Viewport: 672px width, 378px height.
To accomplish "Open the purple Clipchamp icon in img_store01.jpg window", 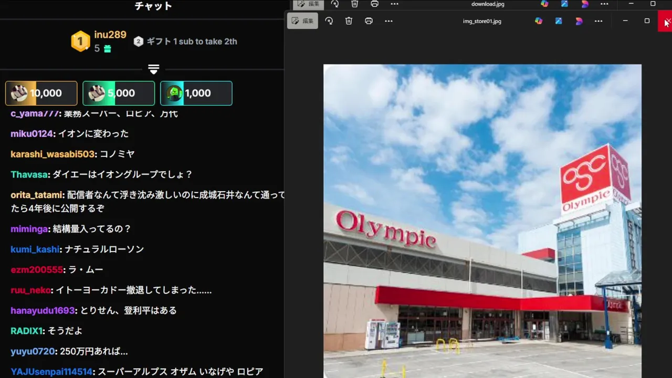I will pyautogui.click(x=579, y=21).
